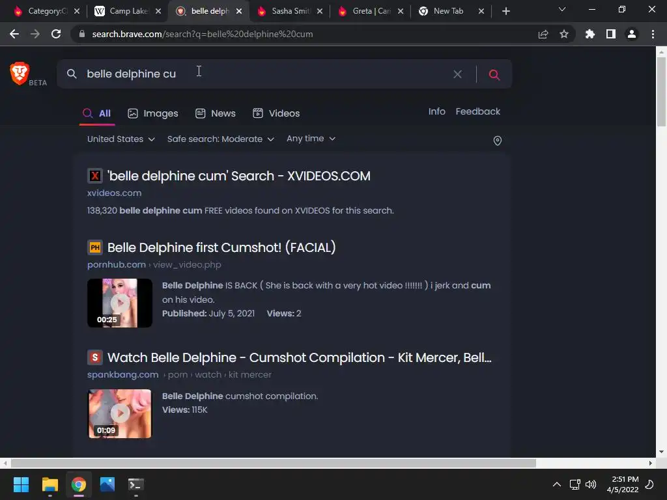The width and height of the screenshot is (667, 500).
Task: Bookmark this page with the star icon
Action: point(564,34)
